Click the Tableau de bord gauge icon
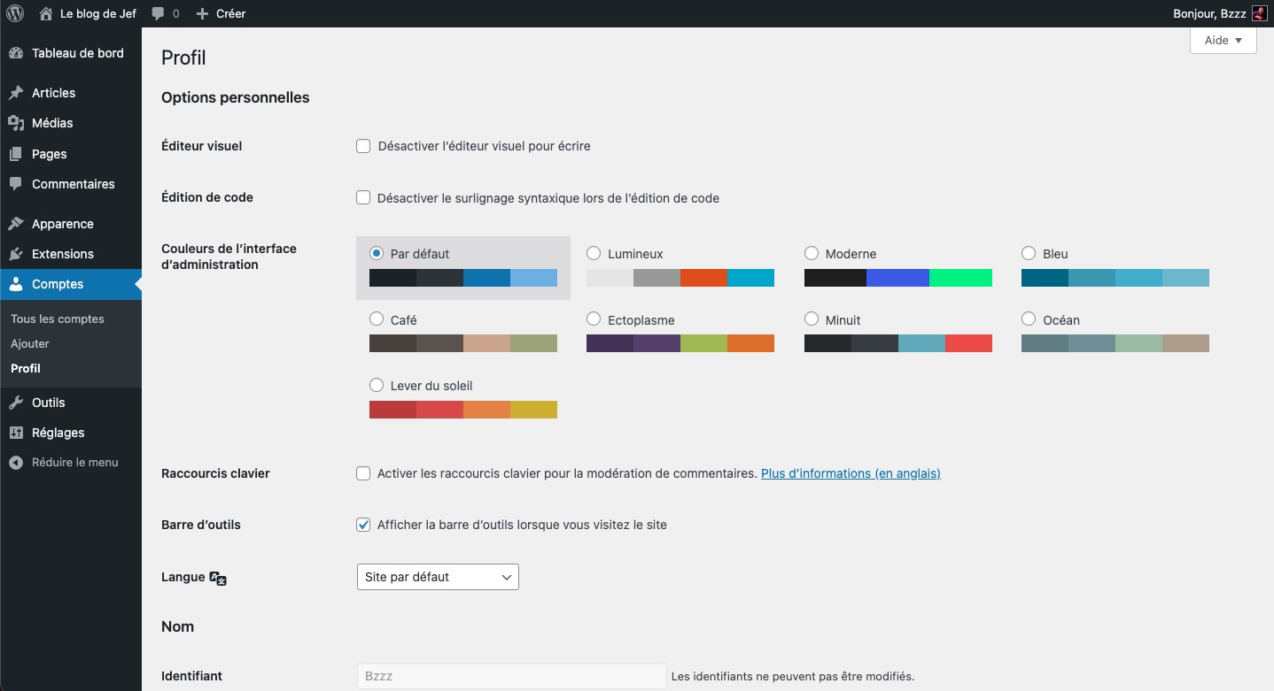 (16, 53)
